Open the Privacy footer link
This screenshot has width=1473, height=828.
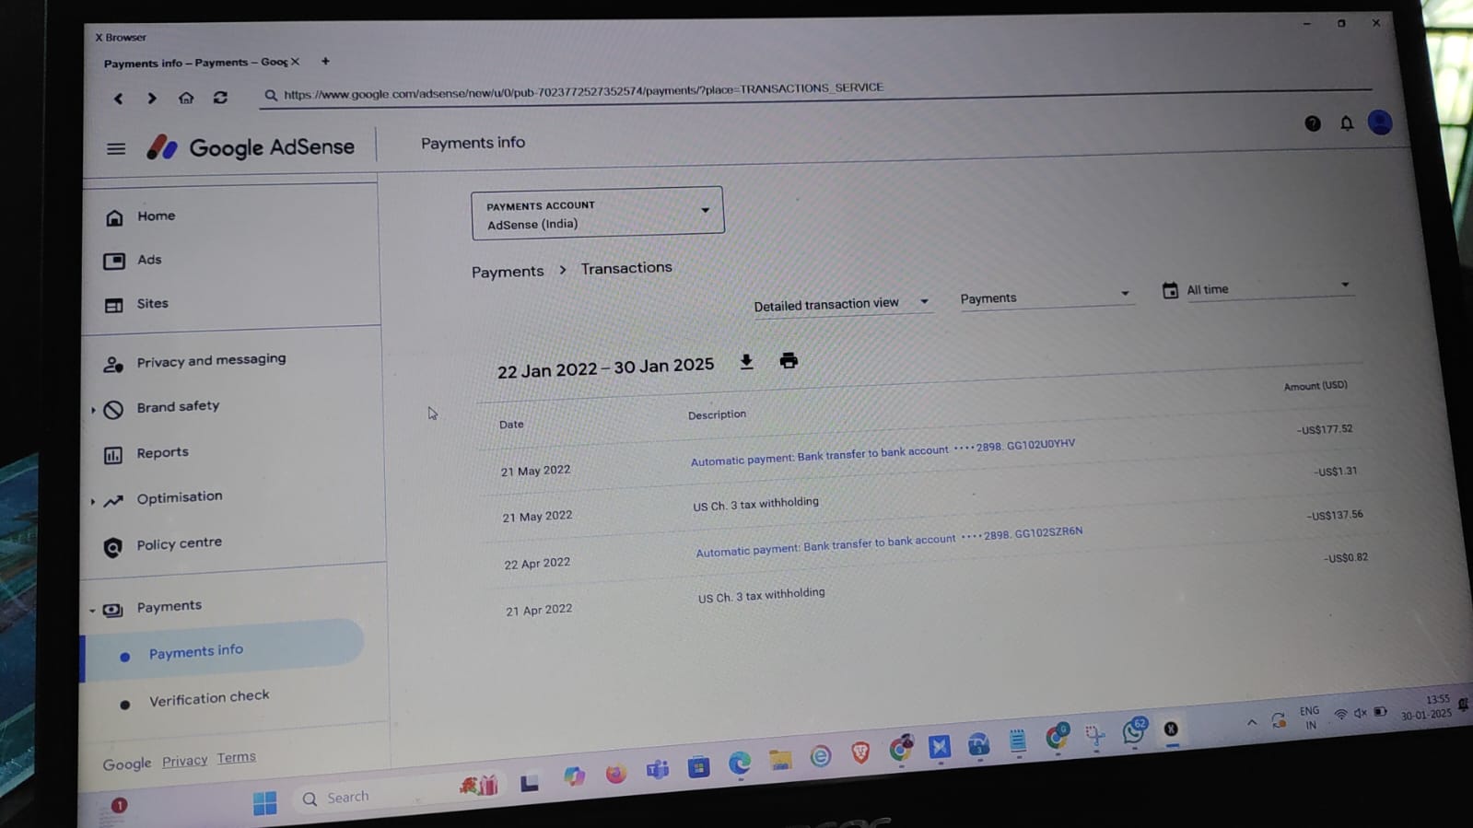tap(184, 761)
